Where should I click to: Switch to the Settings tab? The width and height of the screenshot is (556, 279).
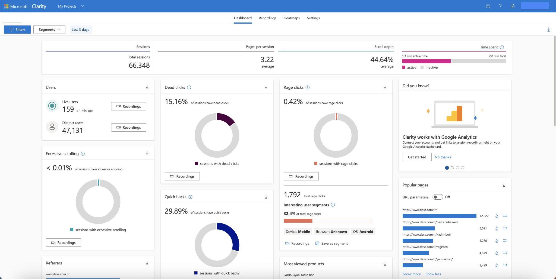(313, 18)
